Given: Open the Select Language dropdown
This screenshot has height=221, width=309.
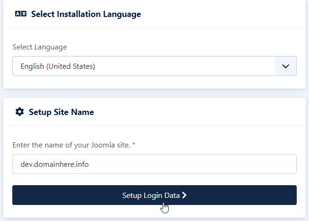Looking at the screenshot, I should (x=154, y=66).
